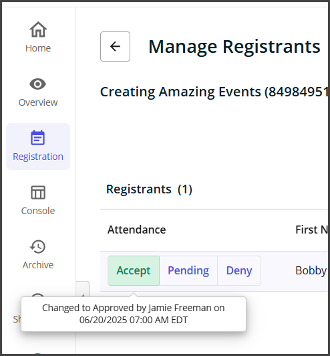Viewport: 330px width, 356px height.
Task: Click the first name Bobby cell
Action: click(311, 270)
